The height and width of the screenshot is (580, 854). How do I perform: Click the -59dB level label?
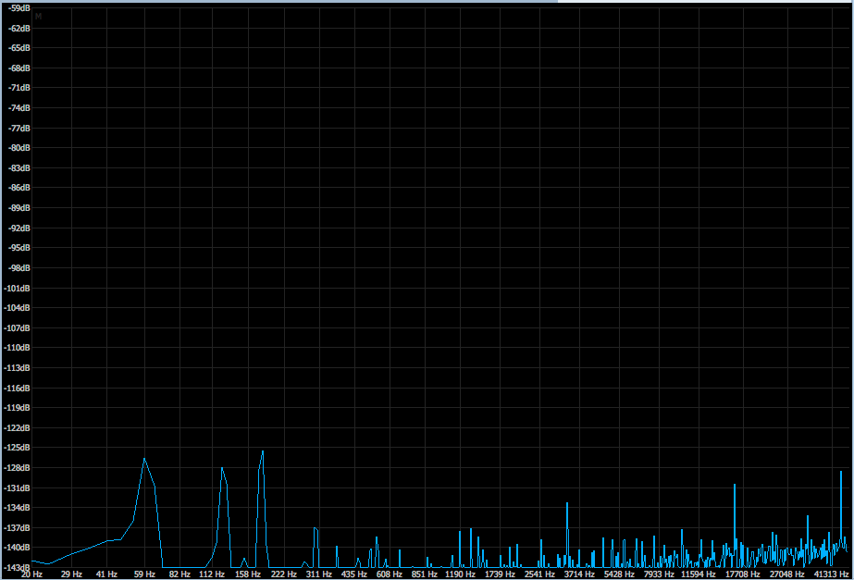coord(19,8)
